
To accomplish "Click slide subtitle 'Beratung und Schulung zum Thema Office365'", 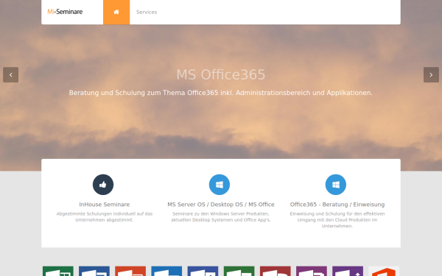I will click(x=221, y=93).
